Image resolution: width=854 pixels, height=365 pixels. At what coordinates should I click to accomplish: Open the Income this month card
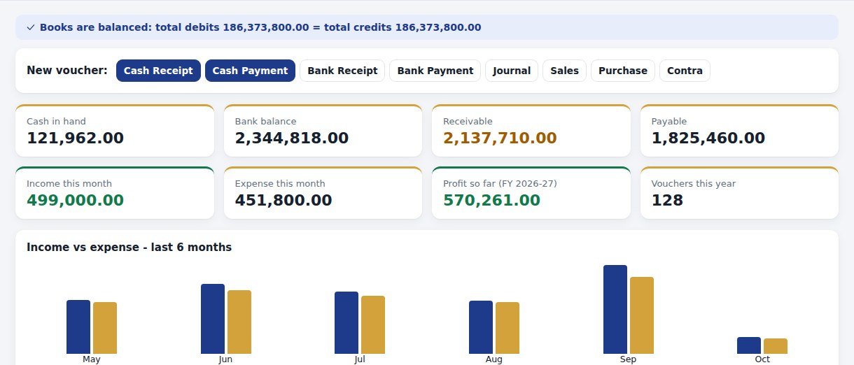[x=115, y=193]
